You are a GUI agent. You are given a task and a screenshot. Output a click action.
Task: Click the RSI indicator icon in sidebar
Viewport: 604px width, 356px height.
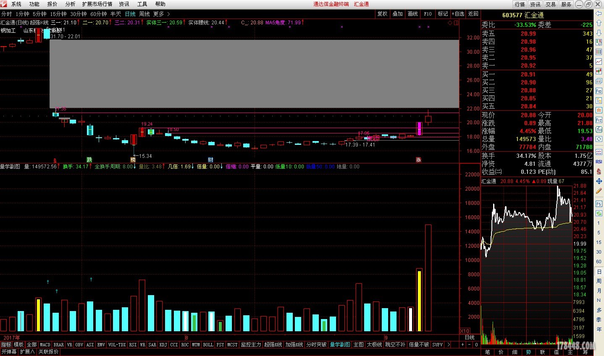point(599,162)
